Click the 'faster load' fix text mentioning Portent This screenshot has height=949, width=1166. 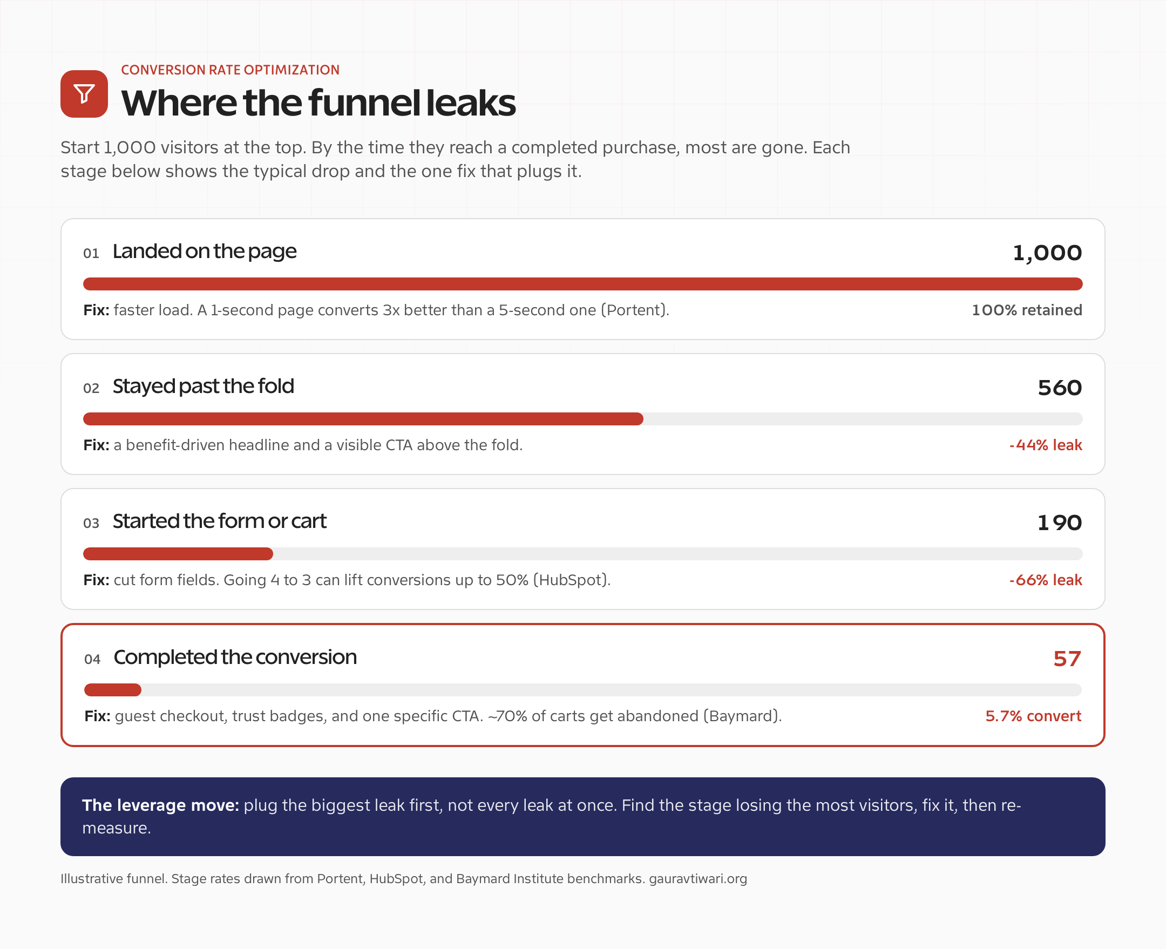point(376,310)
